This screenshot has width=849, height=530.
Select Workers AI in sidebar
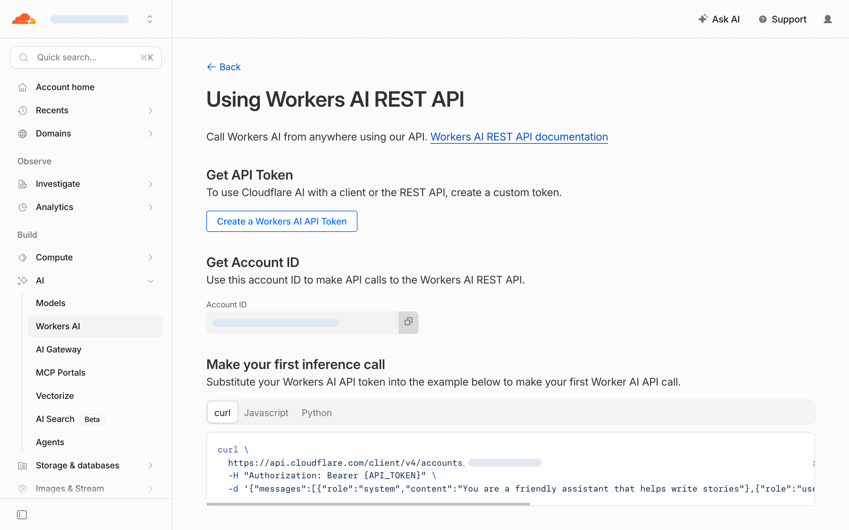[x=95, y=326]
